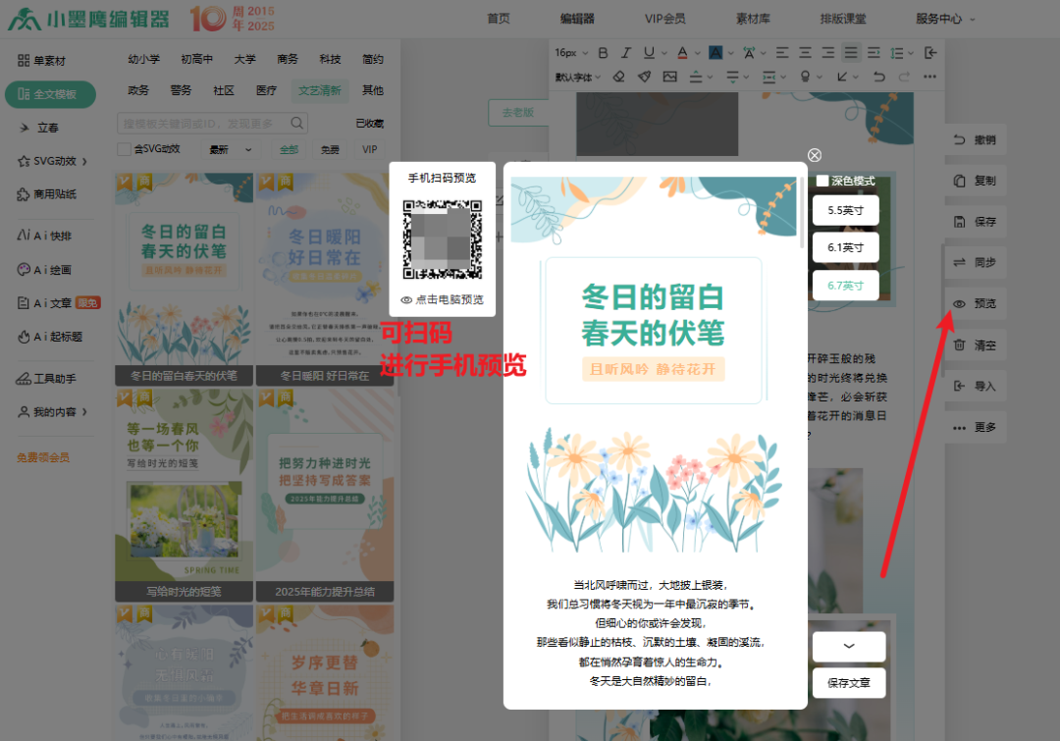1060x741 pixels.
Task: Click the 保存文章 button
Action: click(x=849, y=683)
